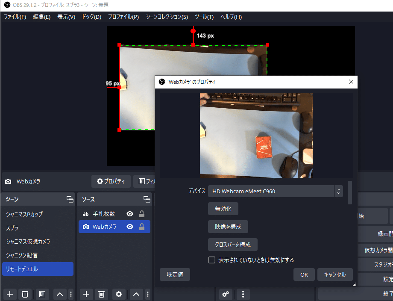Select the シャニソン配信 scene
The image size is (393, 301).
(x=38, y=255)
